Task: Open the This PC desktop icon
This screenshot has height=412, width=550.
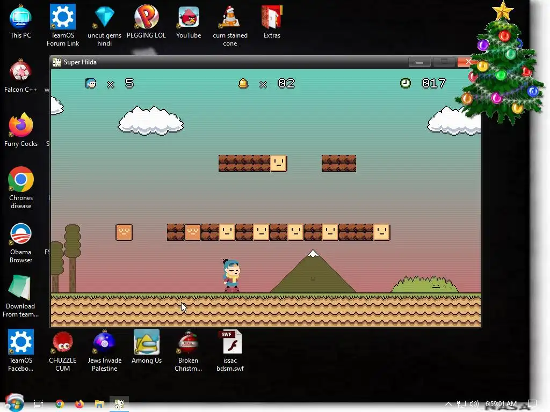Action: click(20, 21)
